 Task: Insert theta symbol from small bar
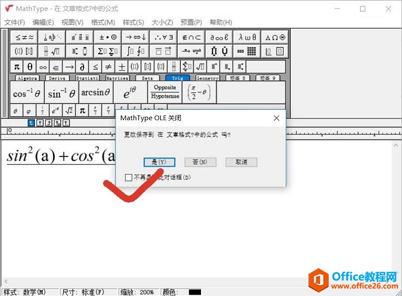coord(30,67)
